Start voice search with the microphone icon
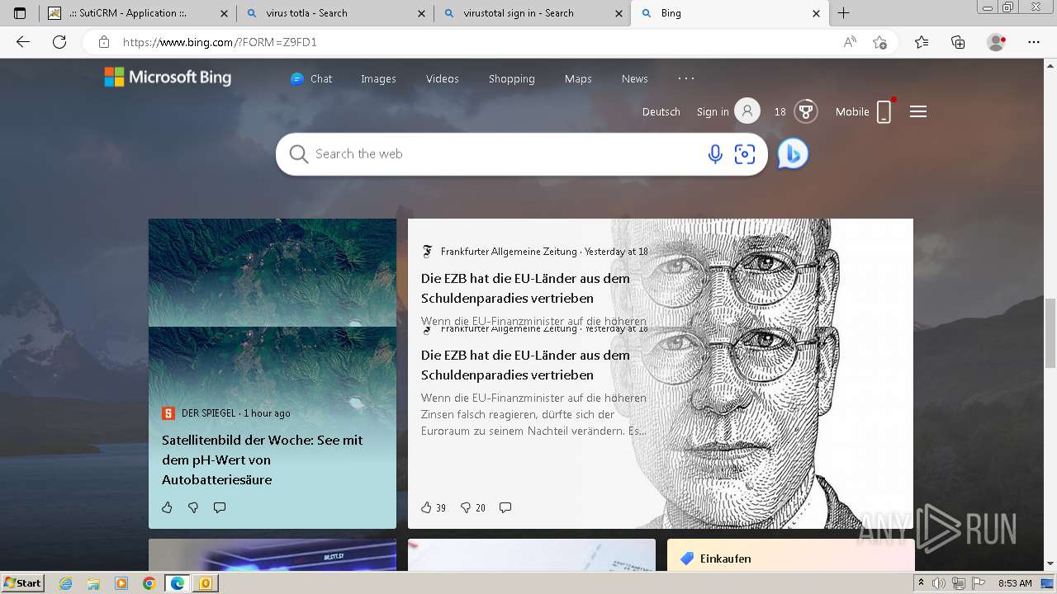 coord(715,154)
